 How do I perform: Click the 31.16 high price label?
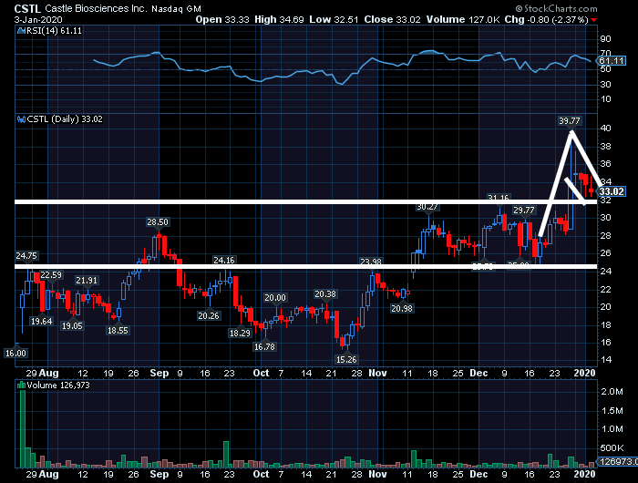tap(499, 198)
